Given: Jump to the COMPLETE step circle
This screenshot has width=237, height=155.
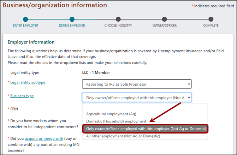Looking at the screenshot, I should point(211,19).
